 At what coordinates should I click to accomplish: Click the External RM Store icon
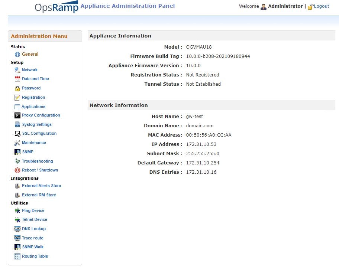(17, 195)
